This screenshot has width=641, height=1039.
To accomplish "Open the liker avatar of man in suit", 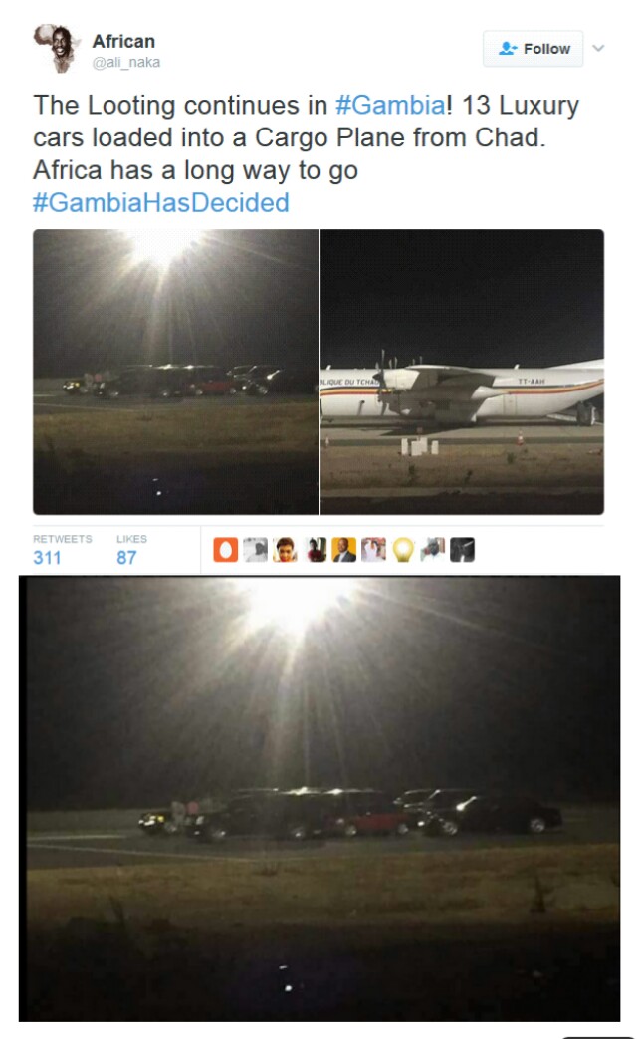I will [x=343, y=550].
